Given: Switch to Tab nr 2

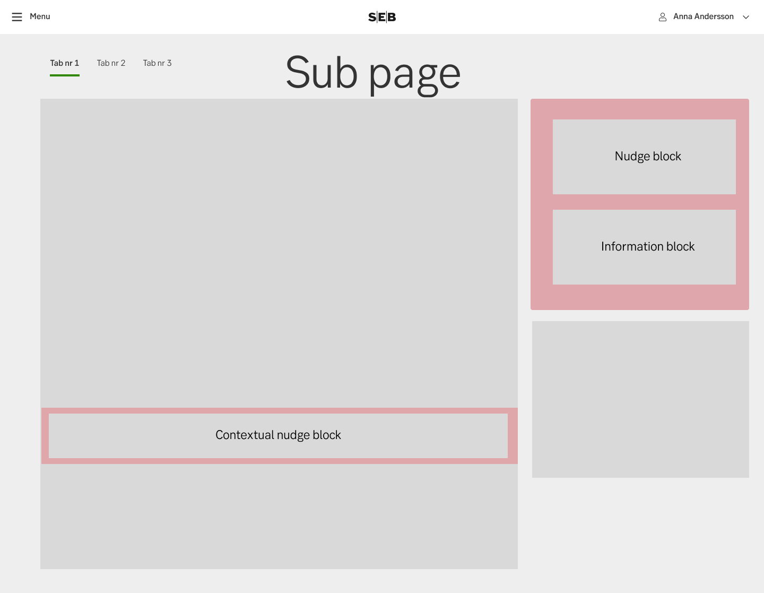Looking at the screenshot, I should [111, 63].
